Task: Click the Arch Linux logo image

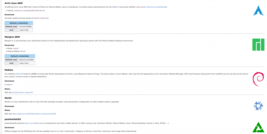Action: pos(258,10)
